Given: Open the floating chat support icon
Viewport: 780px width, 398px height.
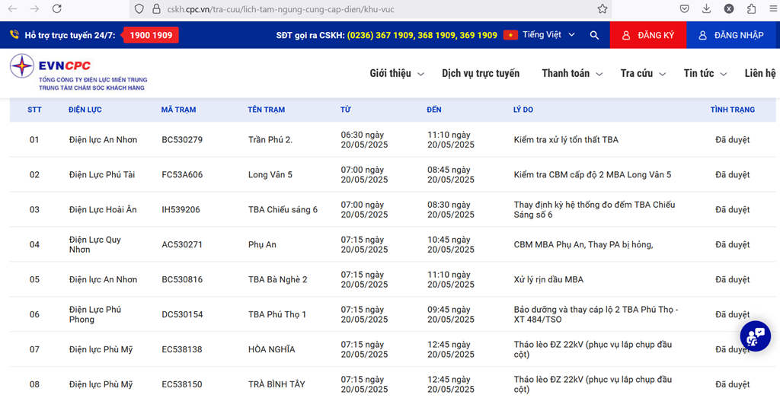Looking at the screenshot, I should 755,336.
